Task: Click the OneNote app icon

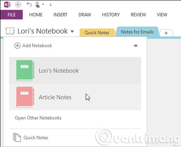Action: tap(7, 5)
